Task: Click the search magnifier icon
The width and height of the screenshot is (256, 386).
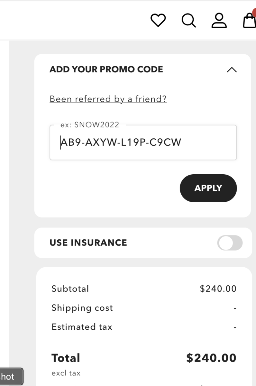Action: pos(188,21)
